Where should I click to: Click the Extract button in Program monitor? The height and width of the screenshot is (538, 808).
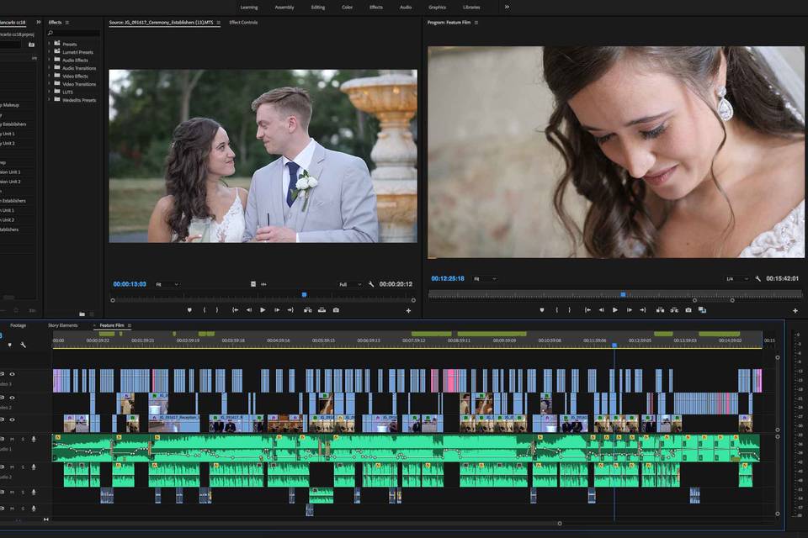coord(674,310)
